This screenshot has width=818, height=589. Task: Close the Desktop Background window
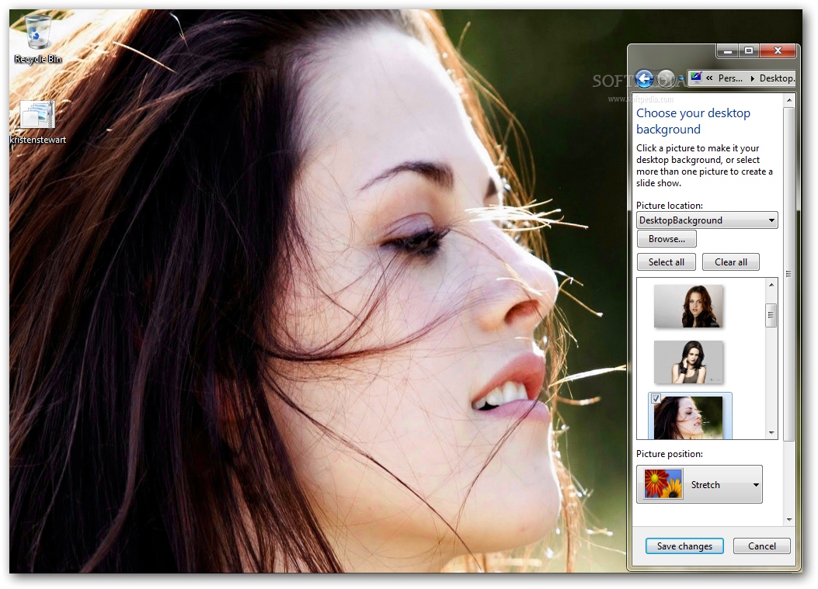click(778, 50)
